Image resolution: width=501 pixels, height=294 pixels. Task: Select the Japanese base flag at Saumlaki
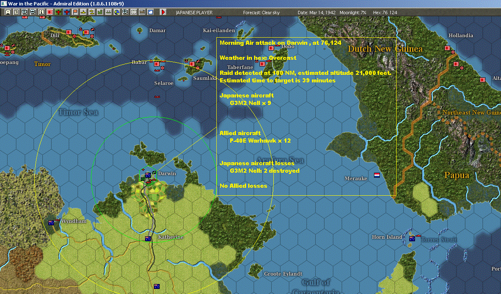pyautogui.click(x=192, y=64)
